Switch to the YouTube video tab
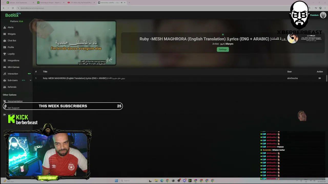Screen dimensions: 328x184 click(x=81, y=3)
